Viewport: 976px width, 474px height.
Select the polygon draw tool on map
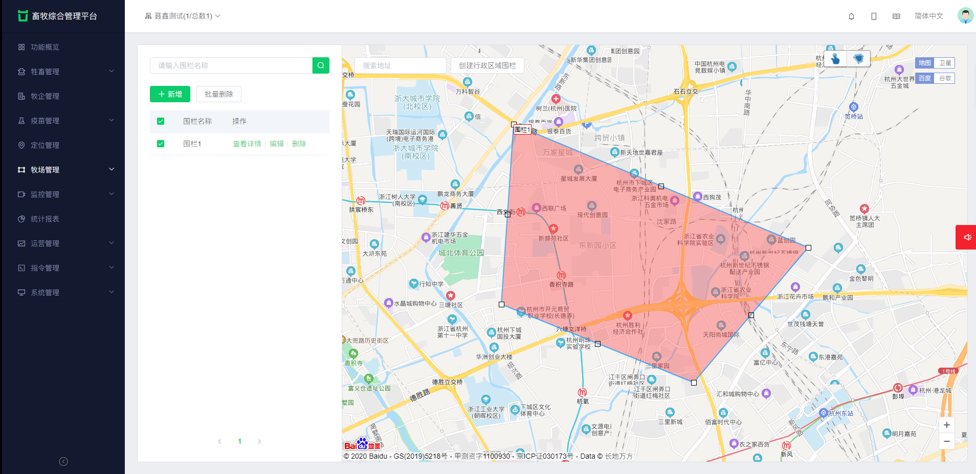click(x=858, y=59)
